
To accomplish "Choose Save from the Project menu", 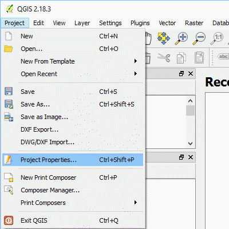I will (x=73, y=92).
